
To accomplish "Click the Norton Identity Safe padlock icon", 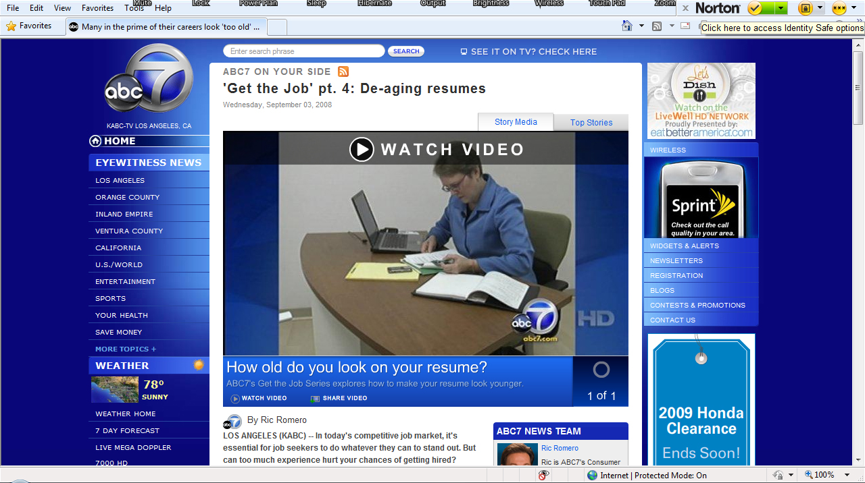I will pos(805,8).
